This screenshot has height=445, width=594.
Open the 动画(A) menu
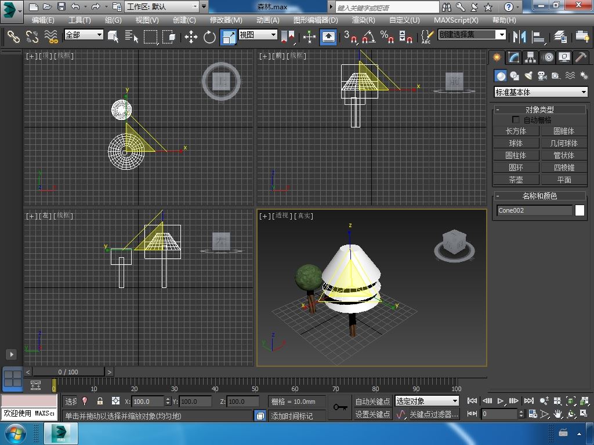tap(268, 20)
